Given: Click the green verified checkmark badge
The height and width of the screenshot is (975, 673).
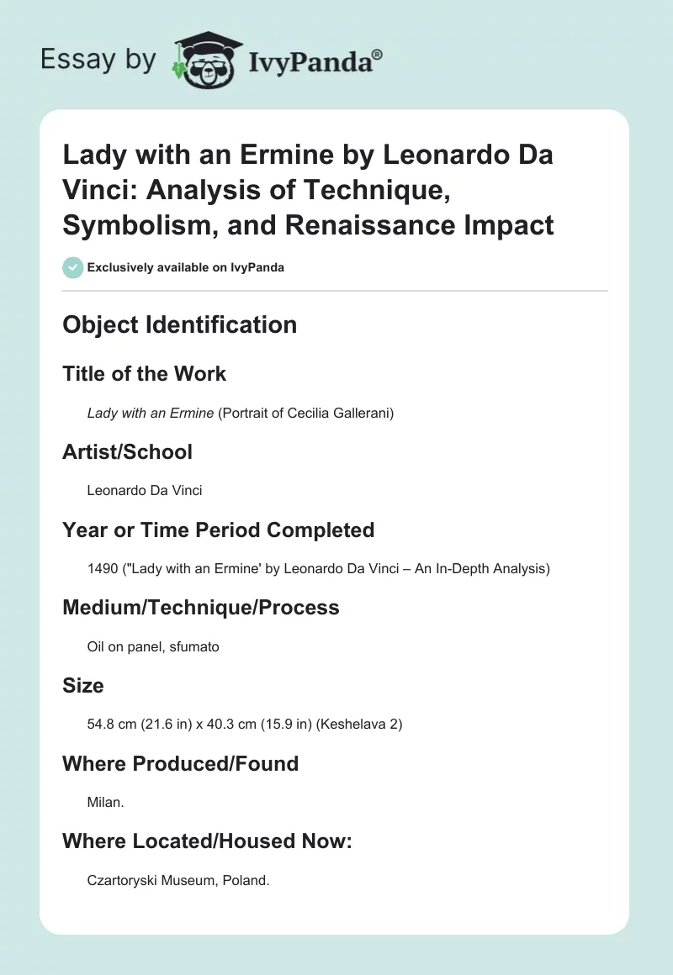Looking at the screenshot, I should pos(72,267).
